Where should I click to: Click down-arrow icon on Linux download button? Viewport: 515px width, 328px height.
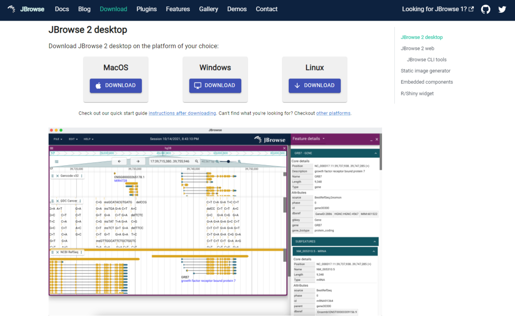click(297, 85)
